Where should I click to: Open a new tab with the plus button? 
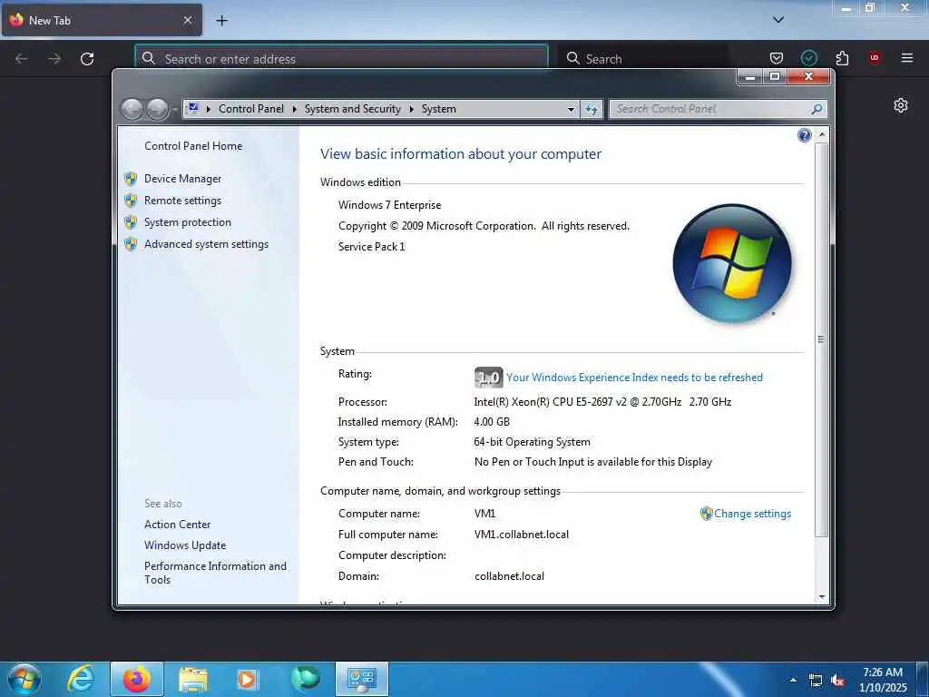[221, 21]
